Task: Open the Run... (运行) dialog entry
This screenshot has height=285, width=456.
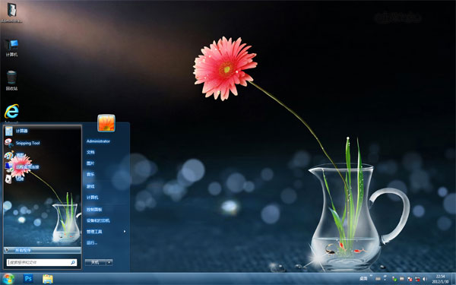Action: pyautogui.click(x=92, y=243)
